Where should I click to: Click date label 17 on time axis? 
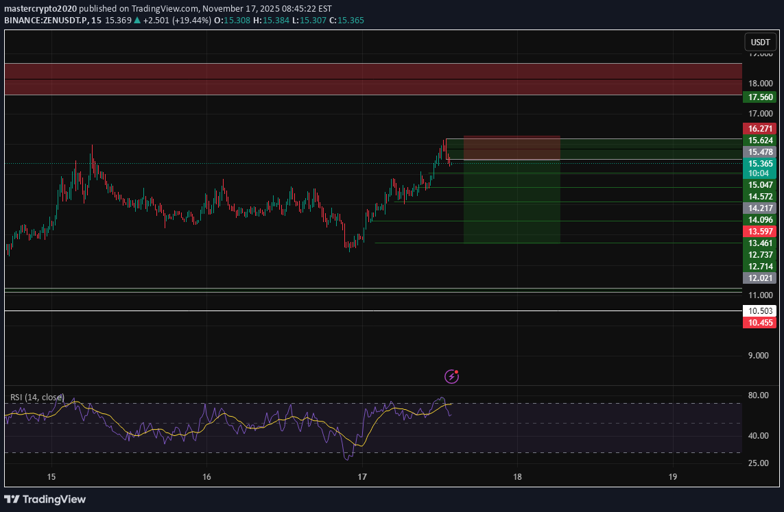[362, 477]
